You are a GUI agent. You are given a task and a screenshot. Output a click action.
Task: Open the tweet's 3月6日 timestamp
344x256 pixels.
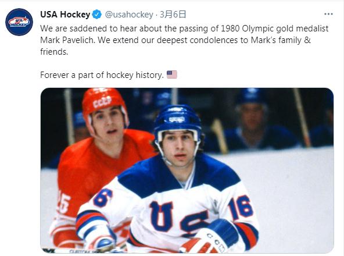173,15
